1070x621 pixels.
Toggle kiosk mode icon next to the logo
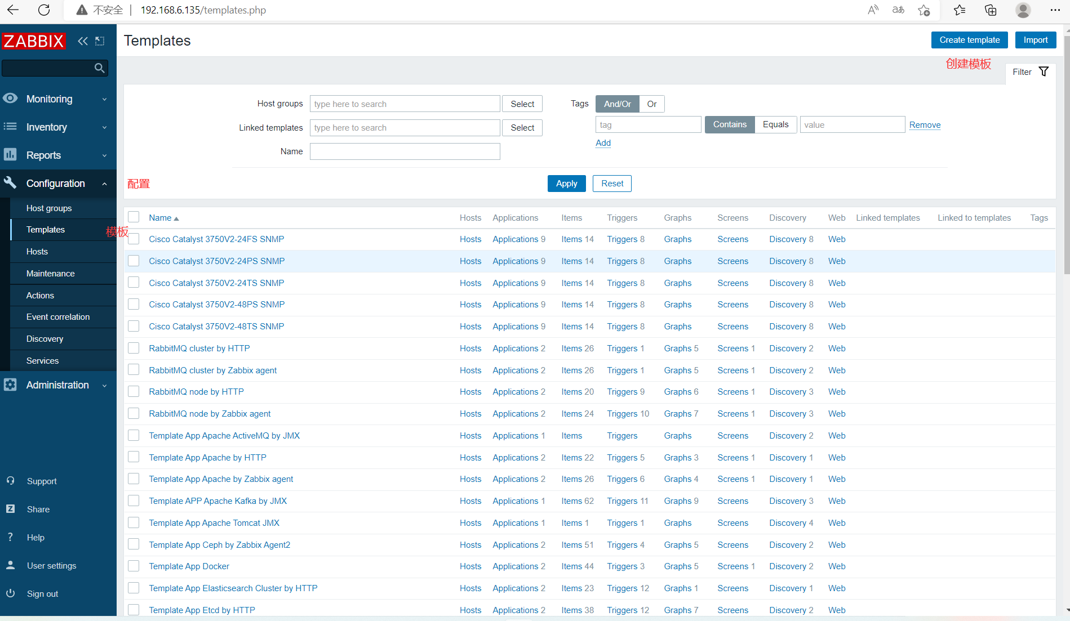pyautogui.click(x=100, y=41)
